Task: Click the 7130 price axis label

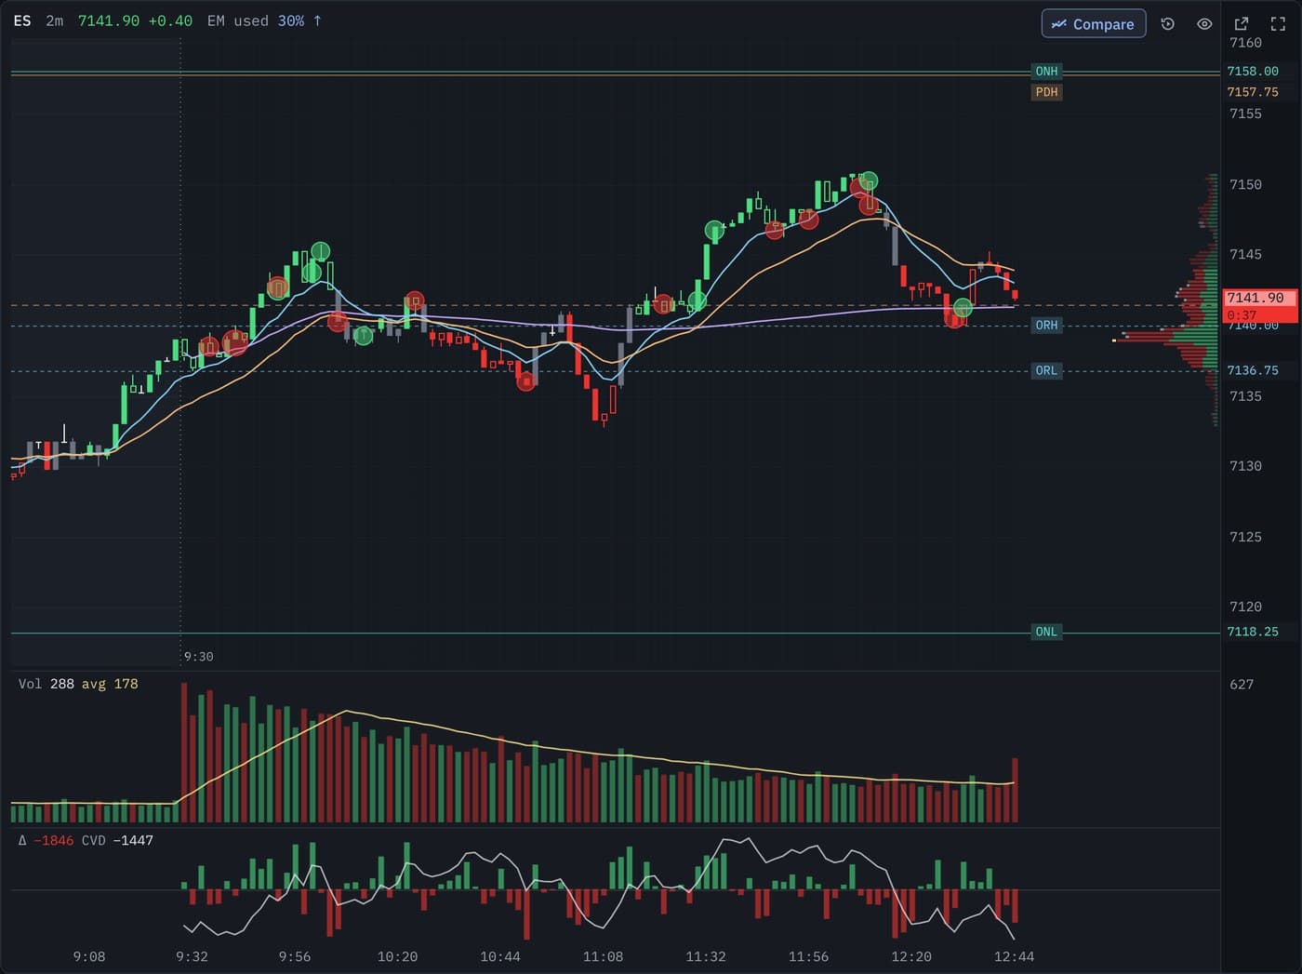Action: pyautogui.click(x=1245, y=466)
